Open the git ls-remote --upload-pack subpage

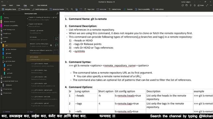pos(43,91)
